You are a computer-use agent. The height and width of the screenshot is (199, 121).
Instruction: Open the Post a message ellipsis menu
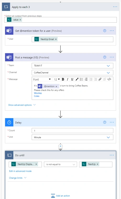[x=112, y=57]
